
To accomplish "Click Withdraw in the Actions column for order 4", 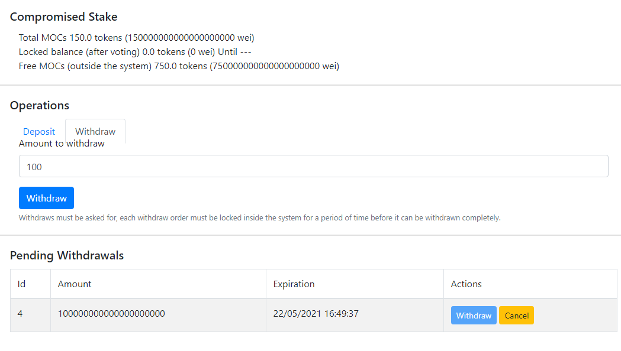I will click(474, 316).
